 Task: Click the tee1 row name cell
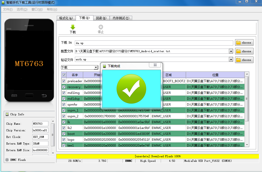pos(75,145)
